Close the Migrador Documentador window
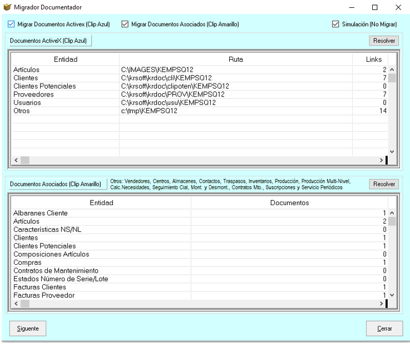The height and width of the screenshot is (344, 410). (398, 7)
